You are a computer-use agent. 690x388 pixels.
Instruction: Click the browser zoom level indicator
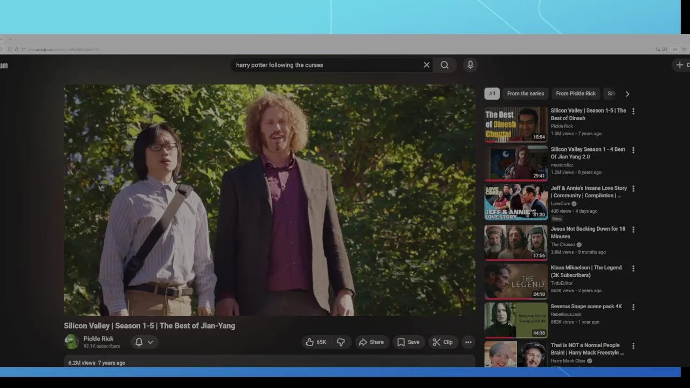coord(674,49)
